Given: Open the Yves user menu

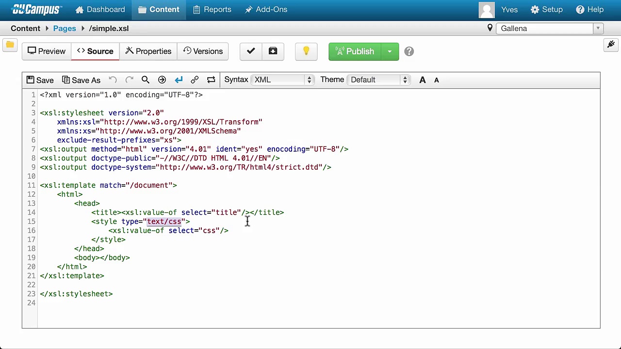Looking at the screenshot, I should pos(509,10).
